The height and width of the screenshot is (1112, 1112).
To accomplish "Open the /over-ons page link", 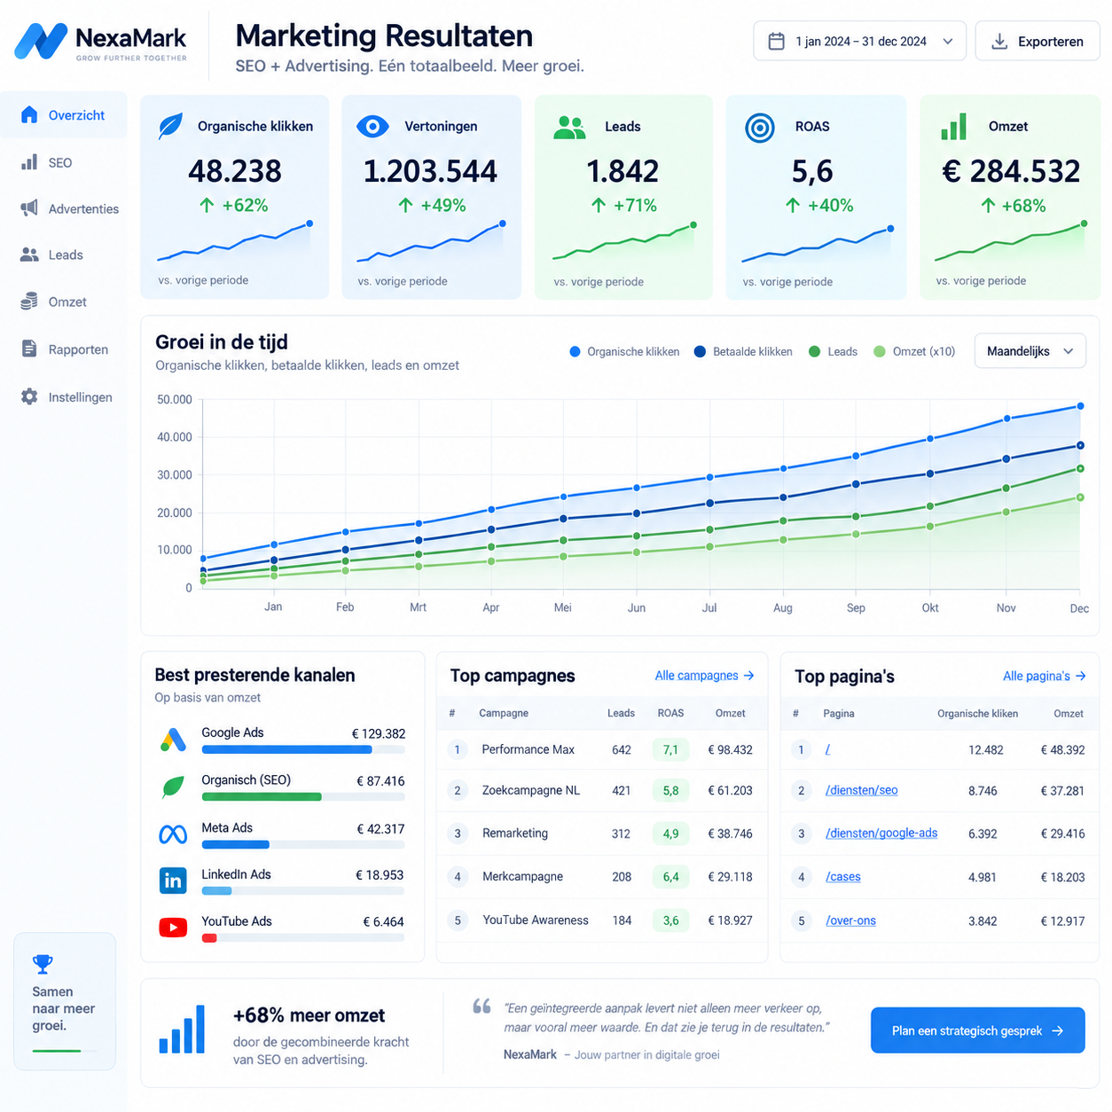I will click(x=850, y=920).
